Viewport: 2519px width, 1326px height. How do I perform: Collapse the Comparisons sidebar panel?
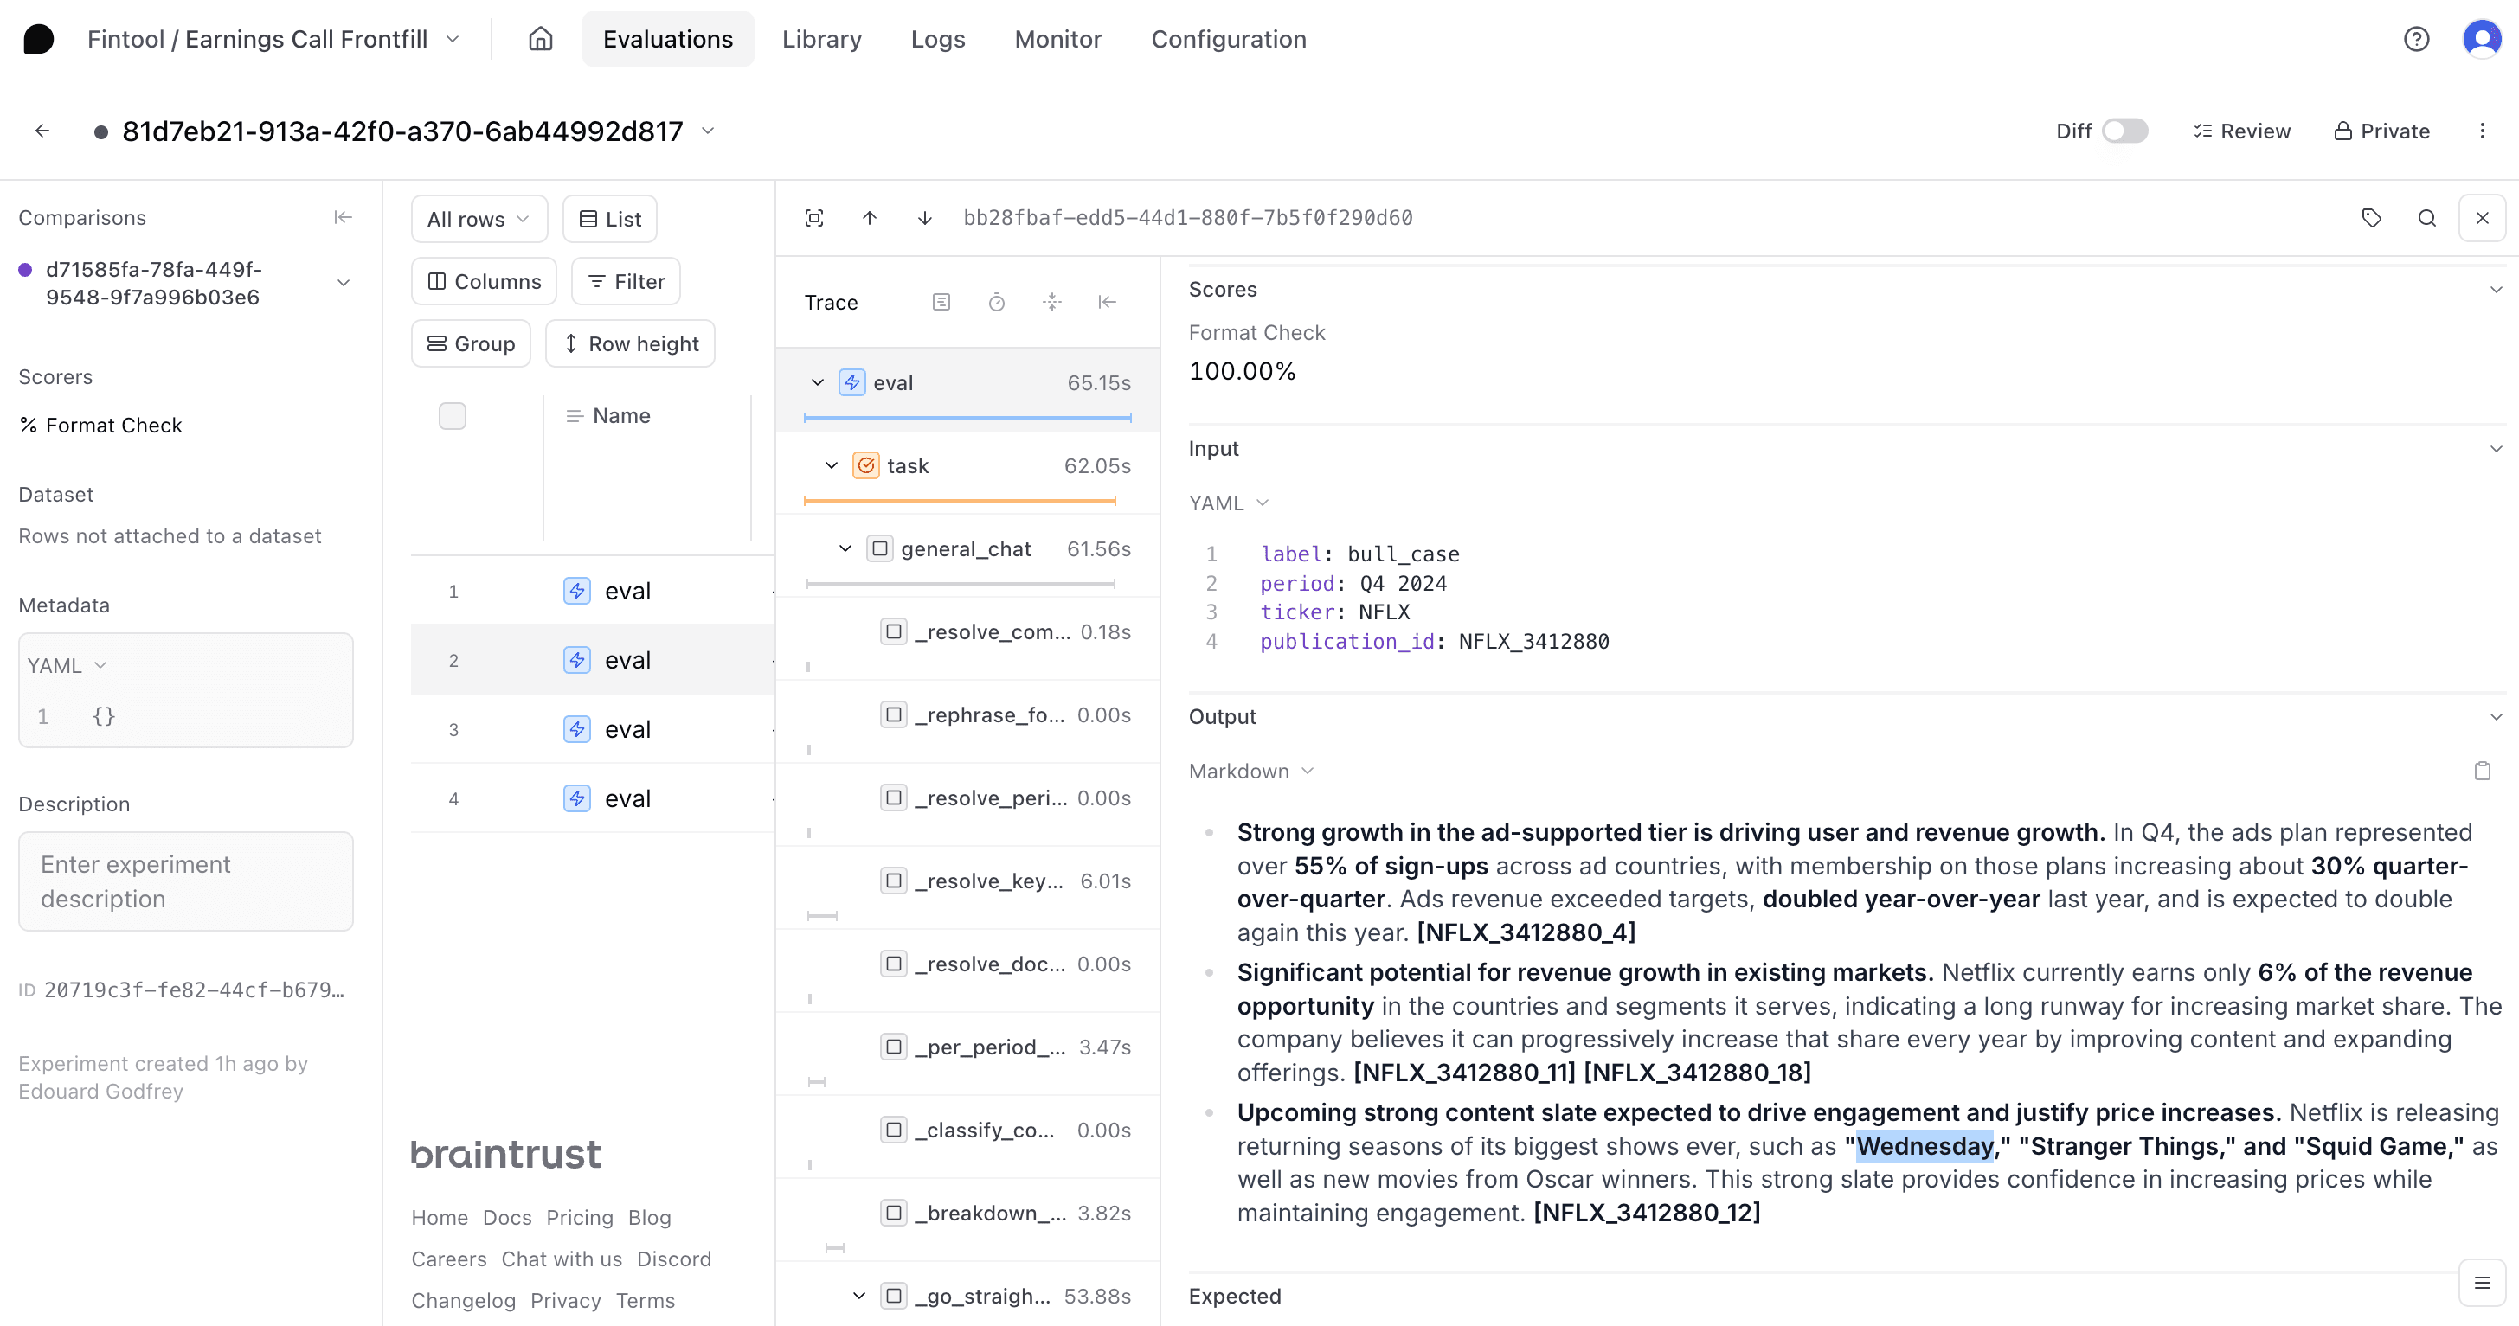pyautogui.click(x=343, y=217)
